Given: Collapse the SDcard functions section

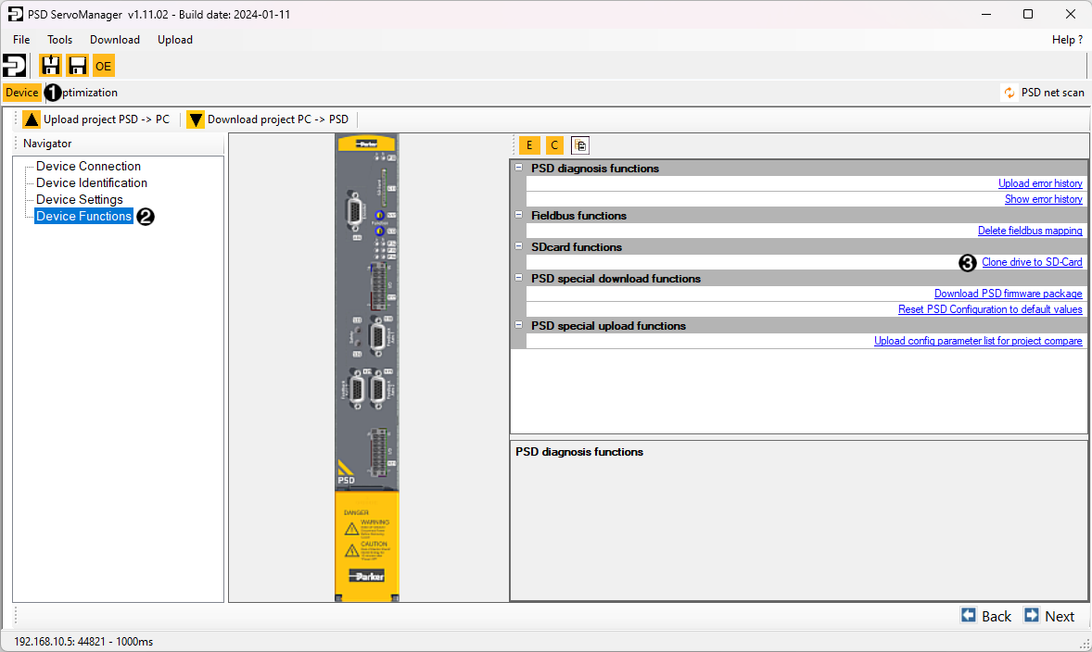Looking at the screenshot, I should click(x=518, y=247).
